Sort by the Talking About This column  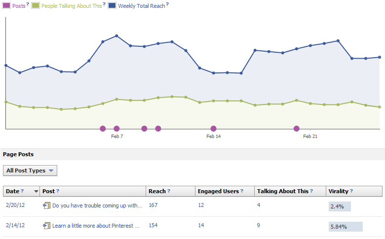click(x=282, y=191)
